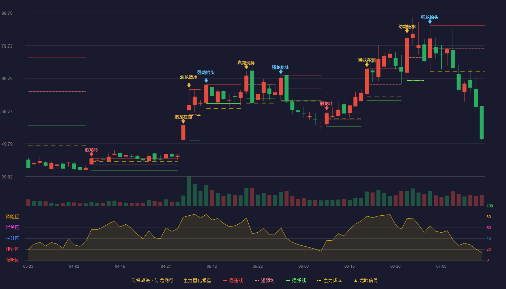Click the 强龙抬头 blue arrow near the 89.70 level
506x289 pixels.
430,22
